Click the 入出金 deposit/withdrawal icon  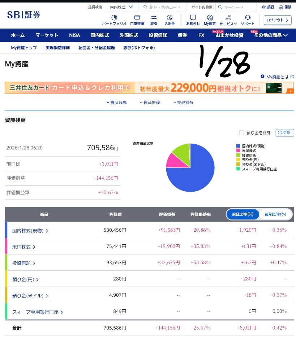pos(170,18)
